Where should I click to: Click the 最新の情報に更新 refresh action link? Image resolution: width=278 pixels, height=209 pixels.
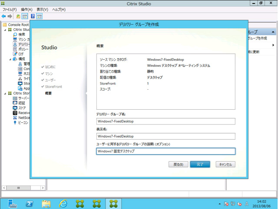(x=254, y=52)
